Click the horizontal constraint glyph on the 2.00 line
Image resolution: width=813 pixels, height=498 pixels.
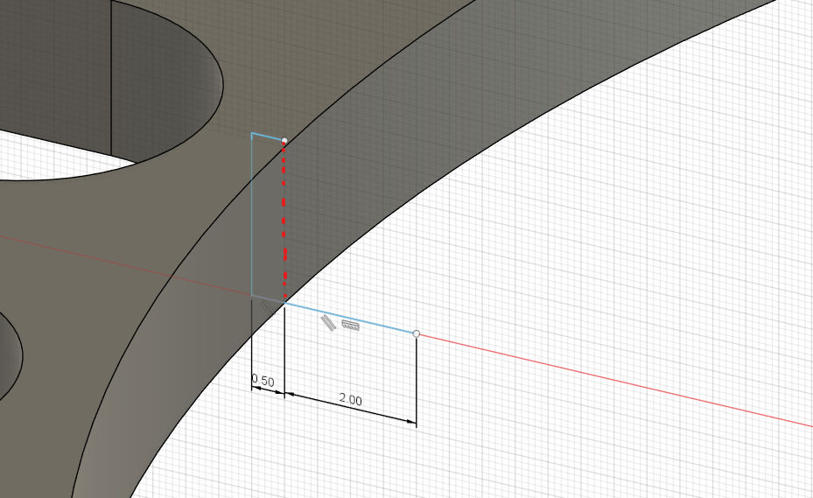pos(351,326)
